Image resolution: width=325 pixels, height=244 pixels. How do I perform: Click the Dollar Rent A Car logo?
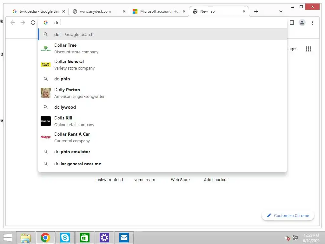point(46,137)
